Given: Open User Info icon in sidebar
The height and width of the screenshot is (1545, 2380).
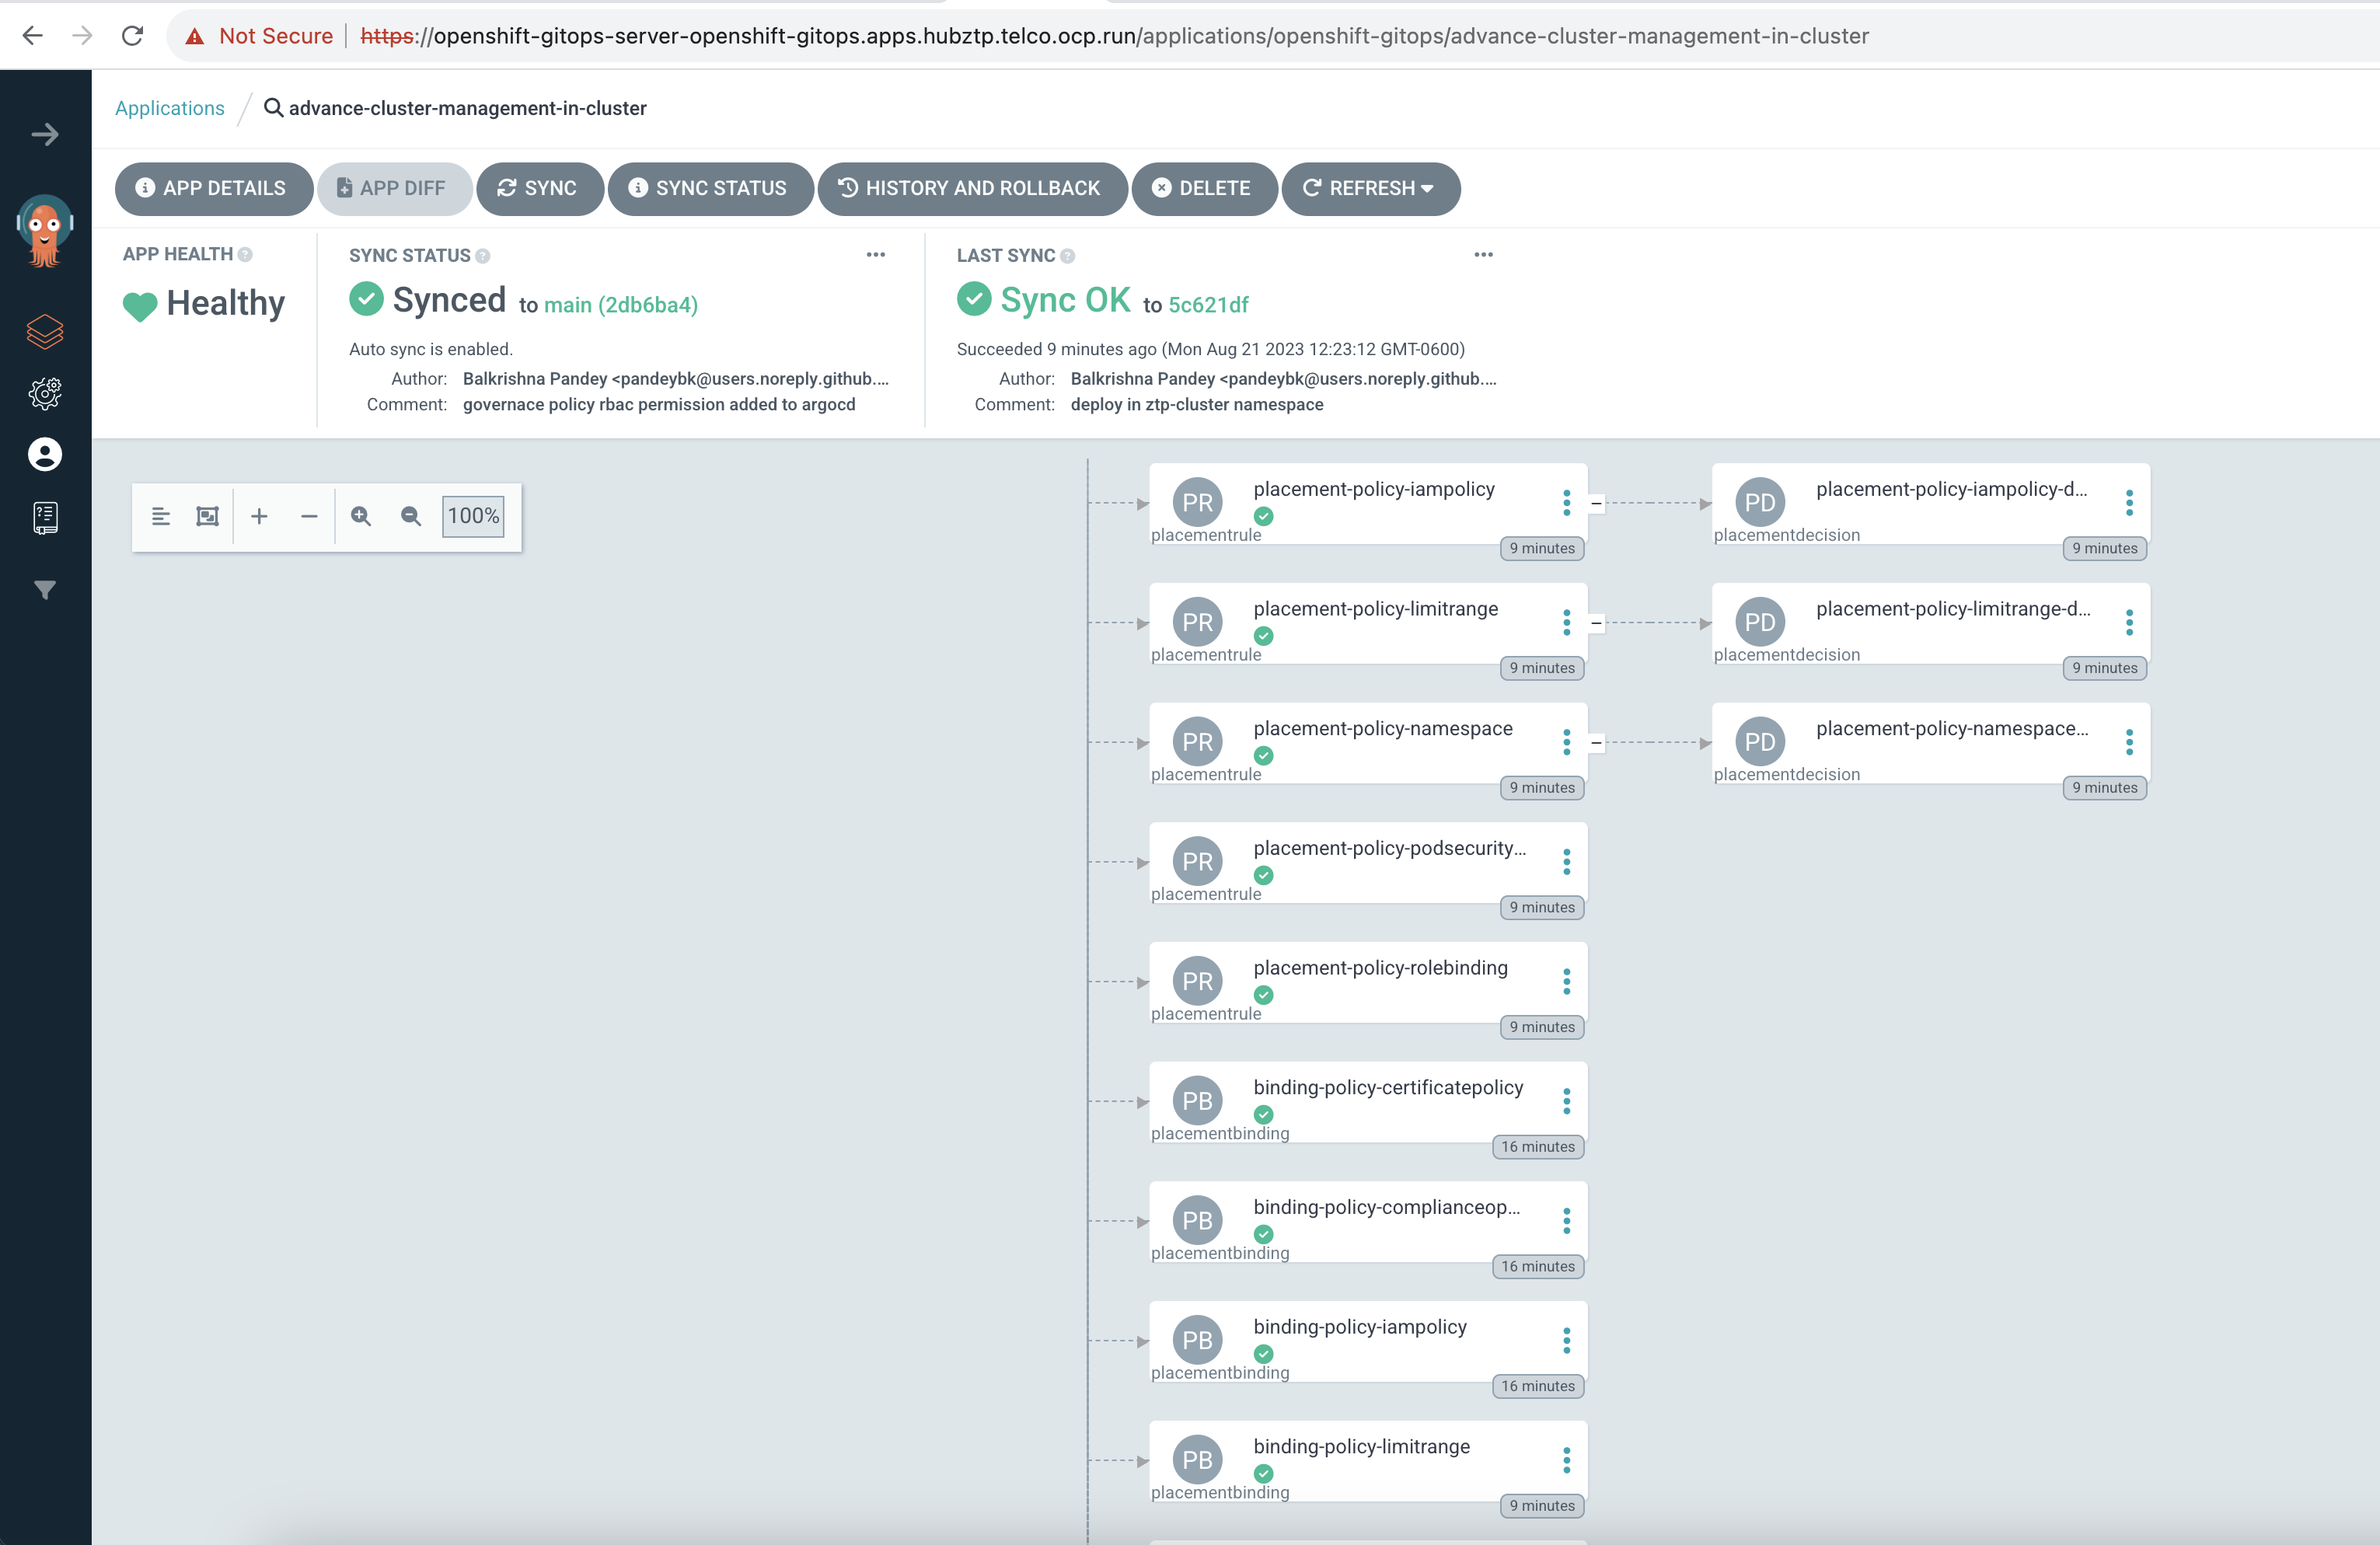Looking at the screenshot, I should (45, 455).
